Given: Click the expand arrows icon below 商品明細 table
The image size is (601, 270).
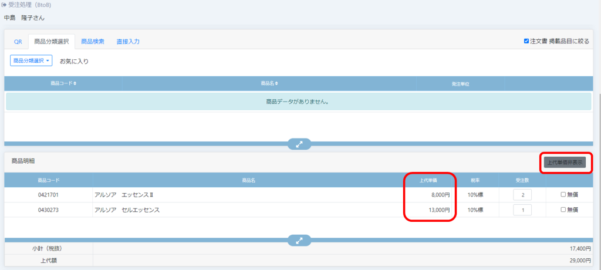Looking at the screenshot, I should pyautogui.click(x=299, y=241).
